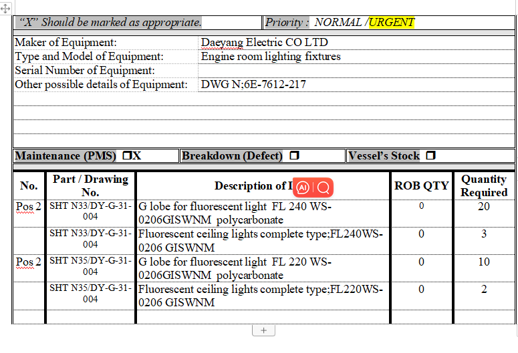The height and width of the screenshot is (353, 518).
Task: Select the Quantity Required column header
Action: click(x=484, y=186)
